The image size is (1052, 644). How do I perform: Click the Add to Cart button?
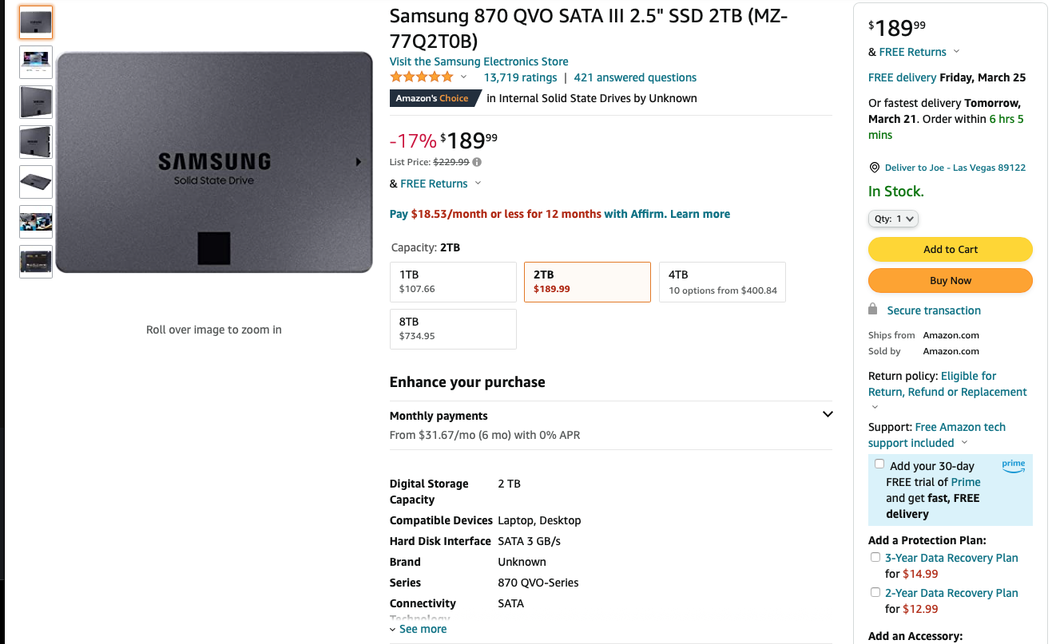pos(950,249)
